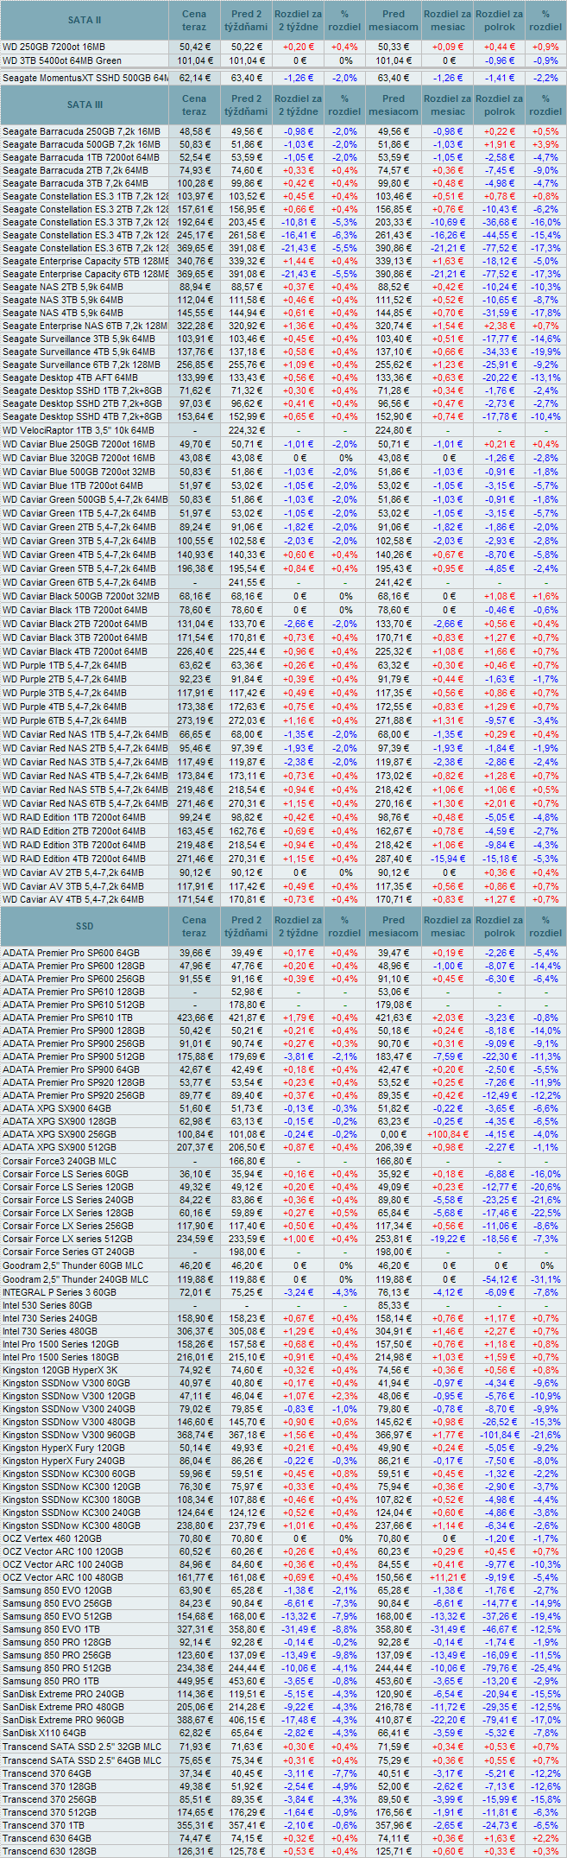Select "WD Purple 6TB 5,4-7,2k 64MB"
Viewport: 567px width, 1858px height.
pos(65,720)
